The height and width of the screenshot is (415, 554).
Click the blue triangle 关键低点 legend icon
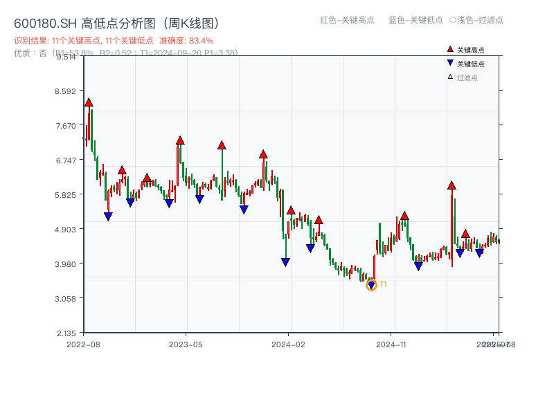click(x=450, y=62)
